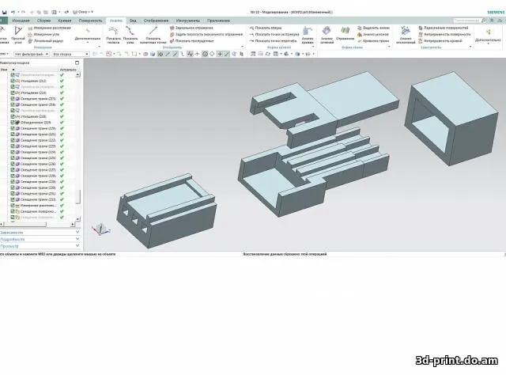506x375 pixels.
Task: Click Локальный радиус in the ribbon
Action: (46, 41)
